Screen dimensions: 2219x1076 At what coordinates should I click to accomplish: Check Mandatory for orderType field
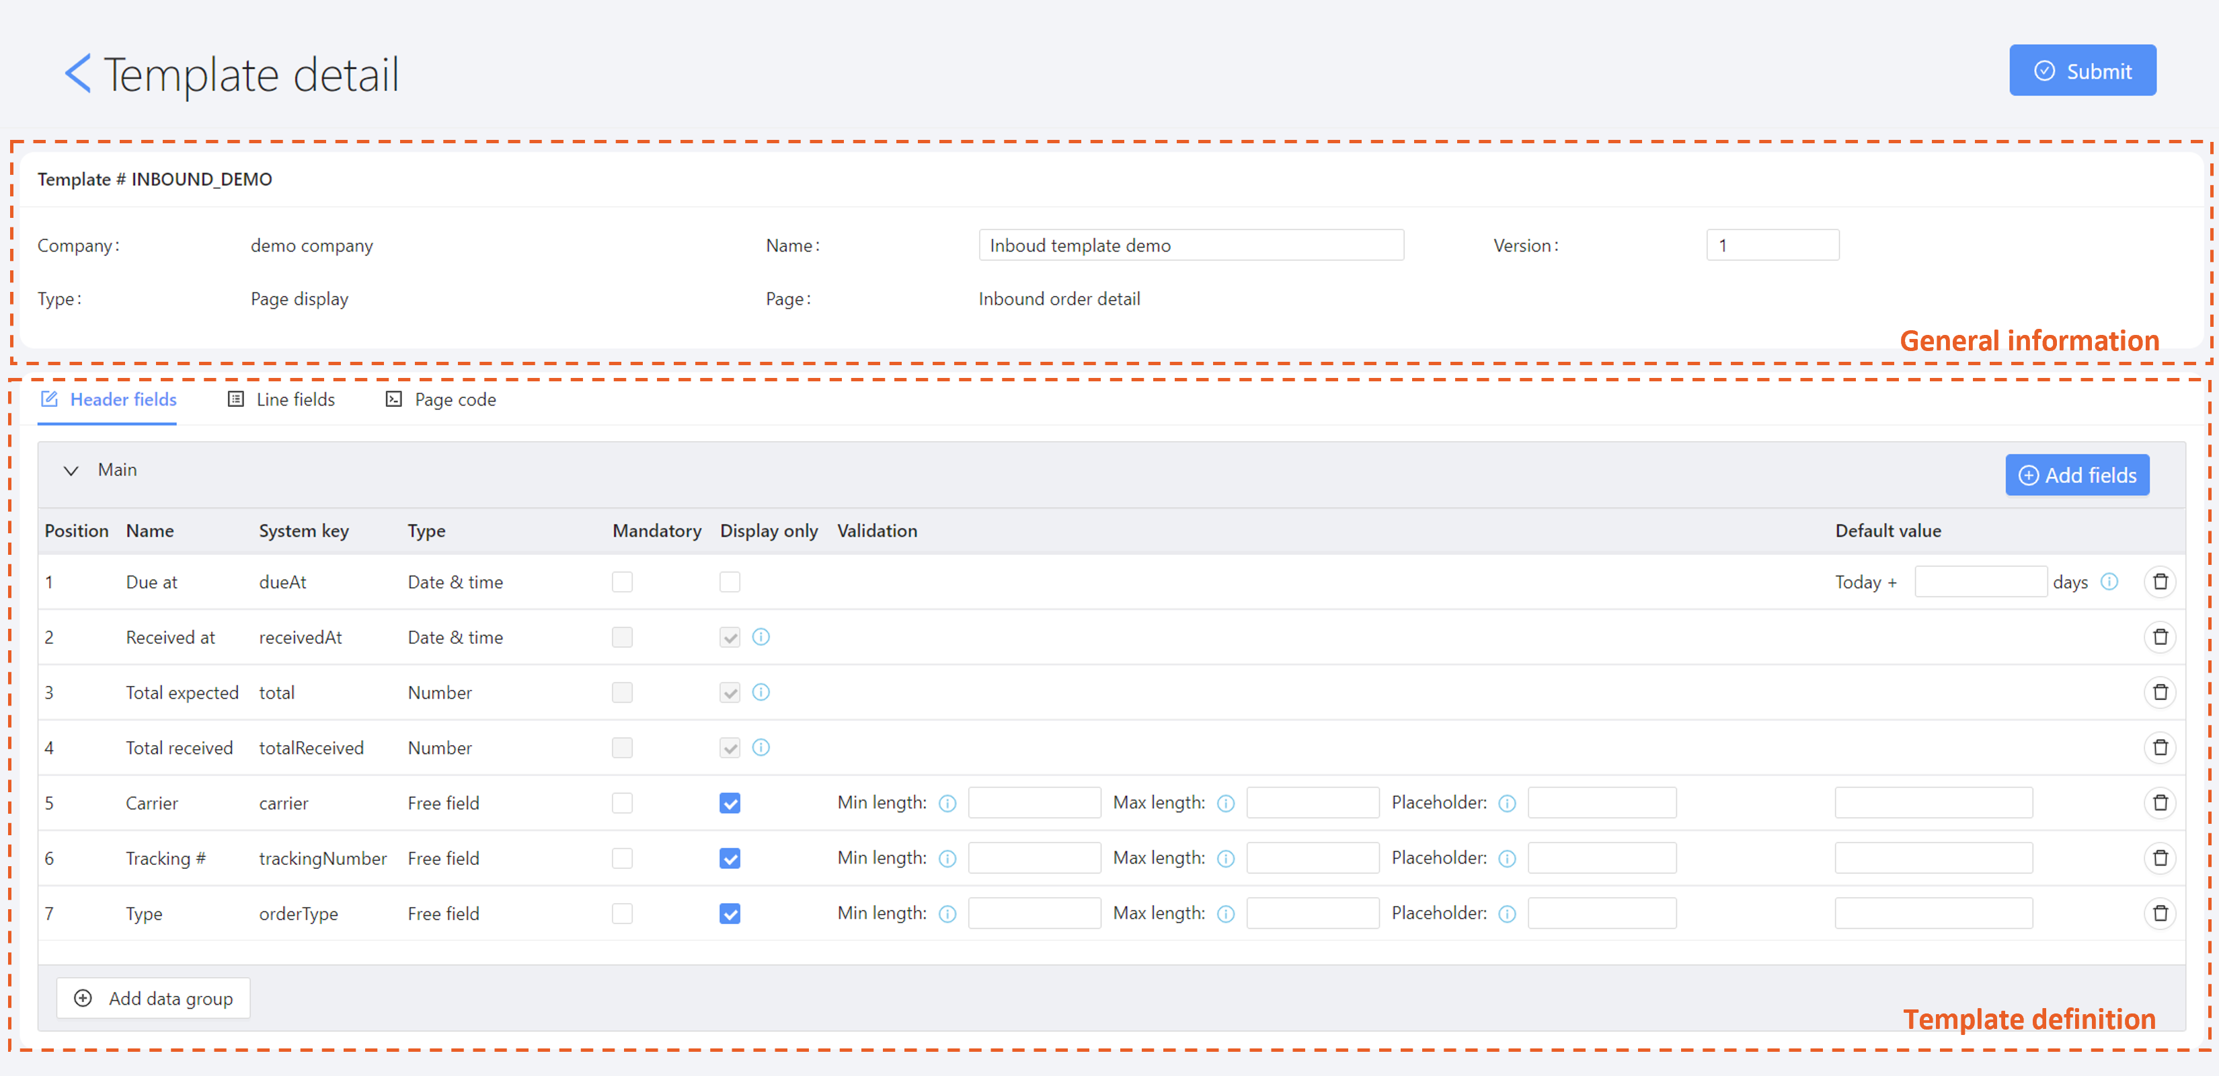tap(622, 913)
